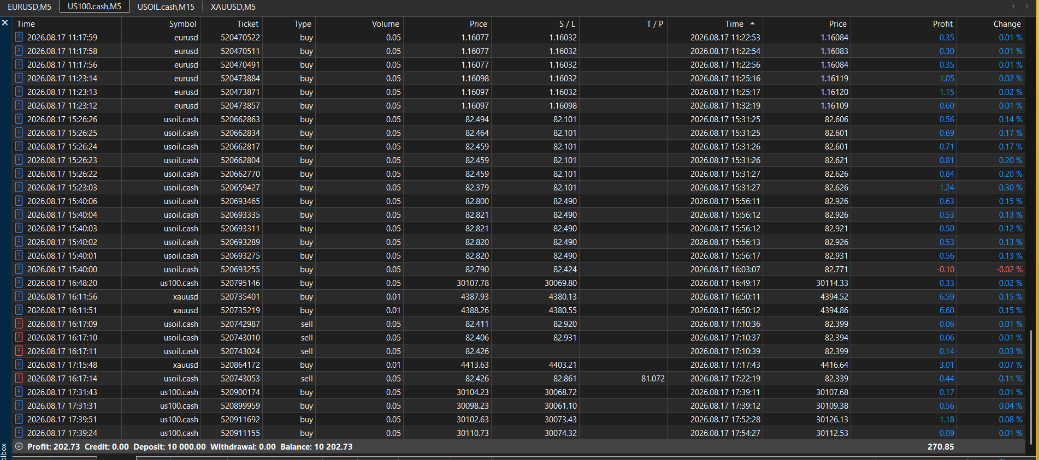Select the total profit 270.85

click(941, 446)
